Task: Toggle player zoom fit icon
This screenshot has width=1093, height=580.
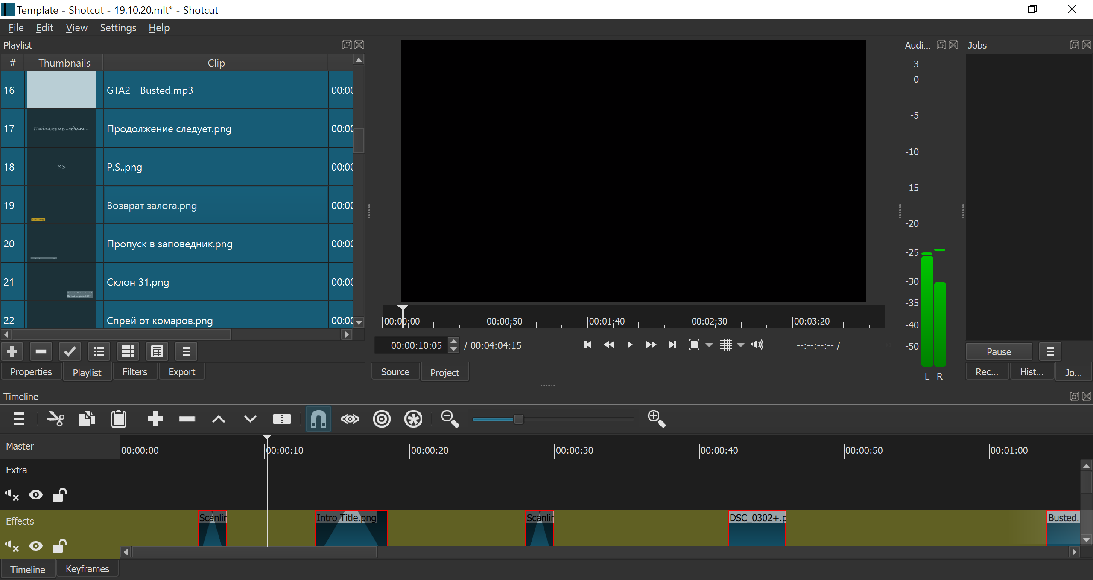Action: [694, 345]
